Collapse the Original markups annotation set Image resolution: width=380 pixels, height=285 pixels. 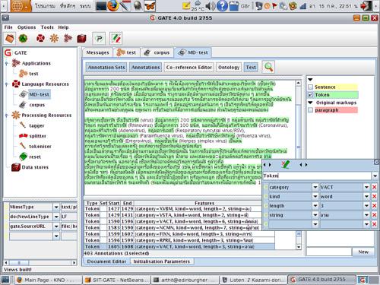point(310,103)
